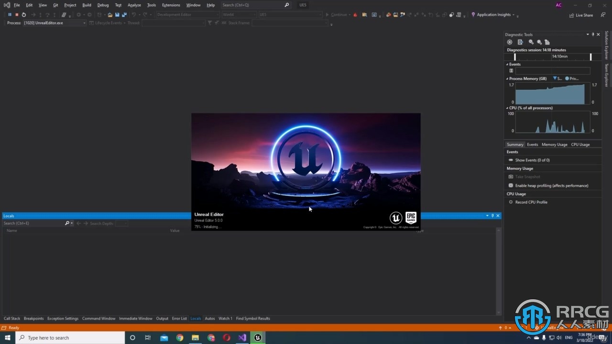This screenshot has height=344, width=612.
Task: Click the right handle of diagnostics timeline
Action: tap(590, 57)
